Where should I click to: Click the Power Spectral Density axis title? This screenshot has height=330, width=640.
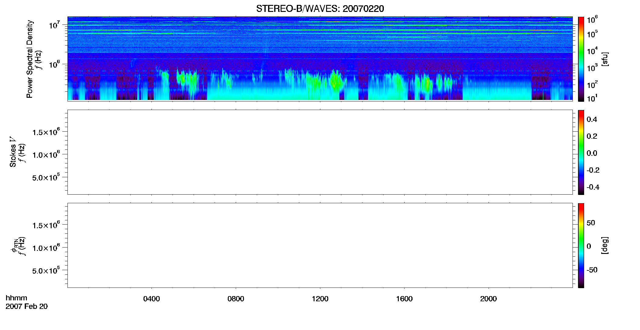(x=30, y=59)
